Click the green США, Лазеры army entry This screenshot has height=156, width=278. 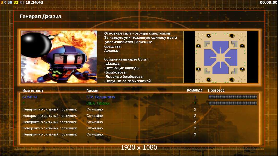click(98, 103)
